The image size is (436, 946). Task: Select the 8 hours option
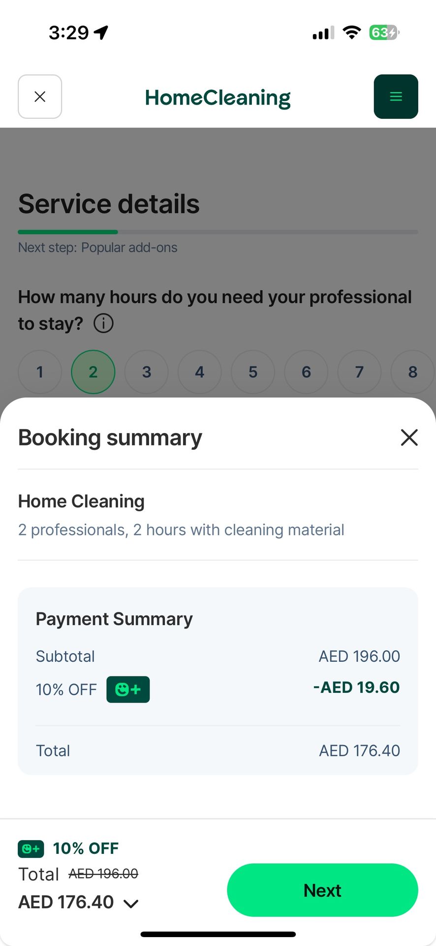click(412, 372)
